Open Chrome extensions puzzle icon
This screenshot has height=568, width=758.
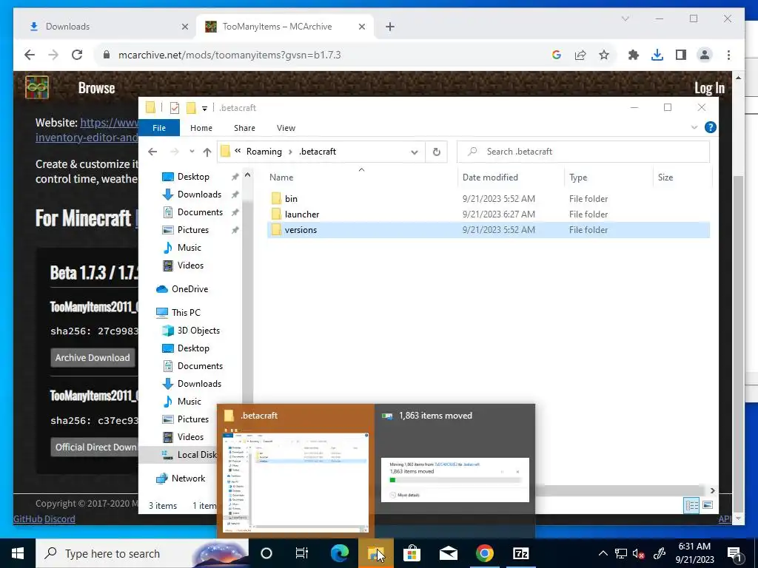pos(634,55)
